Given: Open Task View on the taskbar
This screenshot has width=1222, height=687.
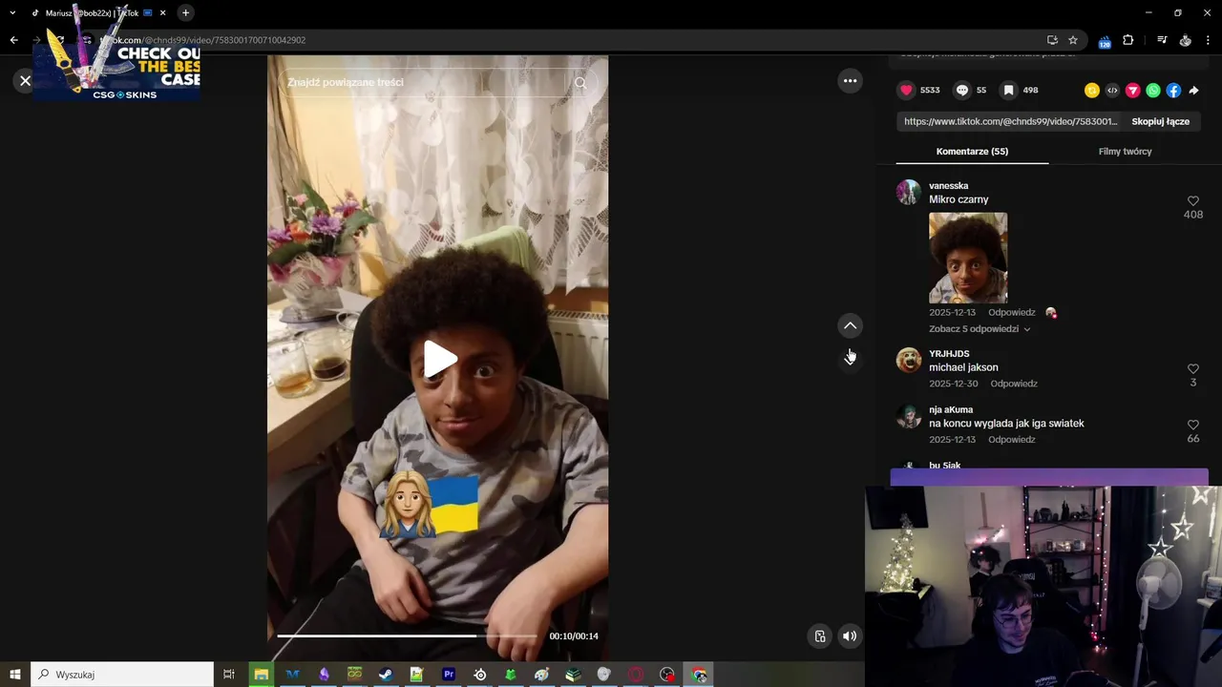Looking at the screenshot, I should click(x=229, y=675).
